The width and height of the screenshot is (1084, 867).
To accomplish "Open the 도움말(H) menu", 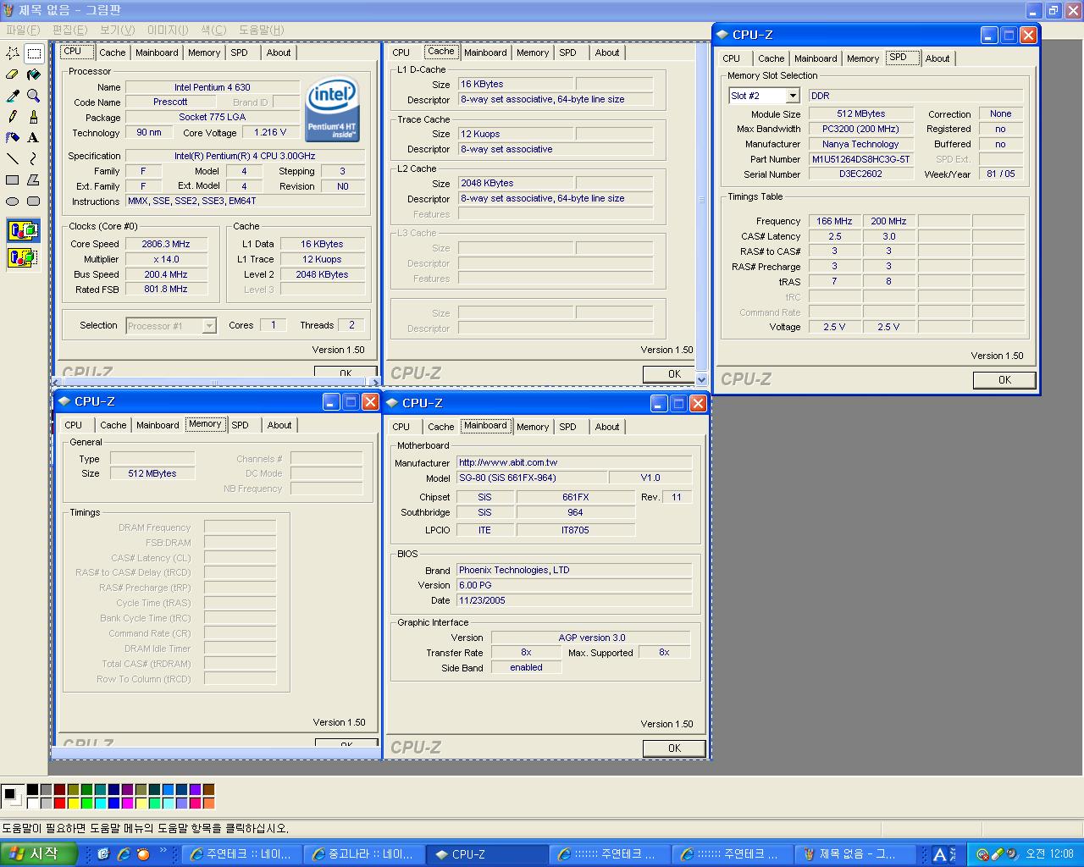I will [x=262, y=30].
